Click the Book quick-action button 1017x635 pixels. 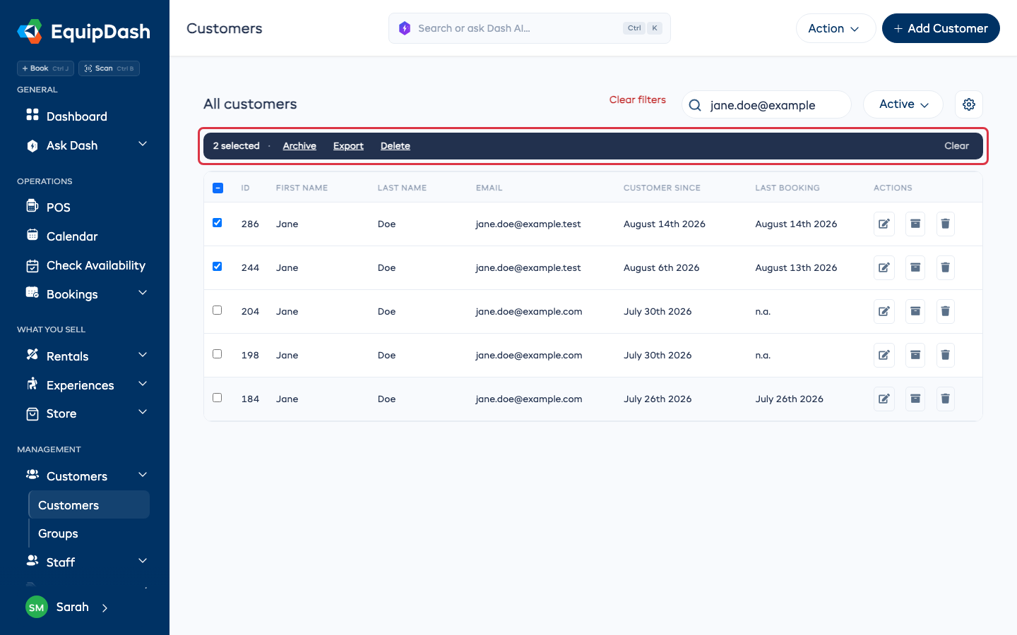pyautogui.click(x=45, y=68)
